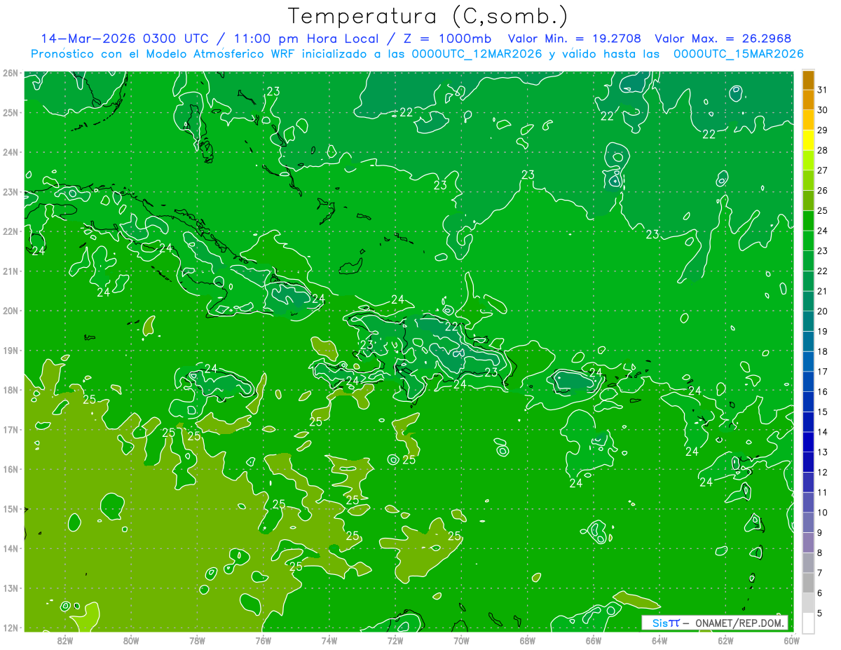Screen dimensions: 841x650
Task: Click the 13N latitude axis label
Action: pos(10,588)
